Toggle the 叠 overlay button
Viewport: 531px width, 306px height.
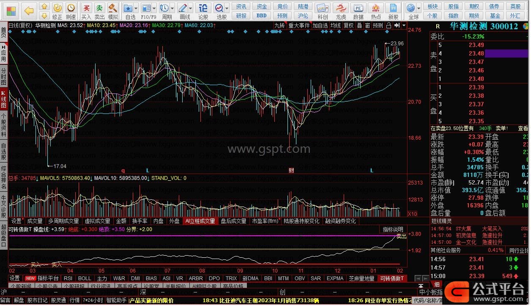(359, 25)
